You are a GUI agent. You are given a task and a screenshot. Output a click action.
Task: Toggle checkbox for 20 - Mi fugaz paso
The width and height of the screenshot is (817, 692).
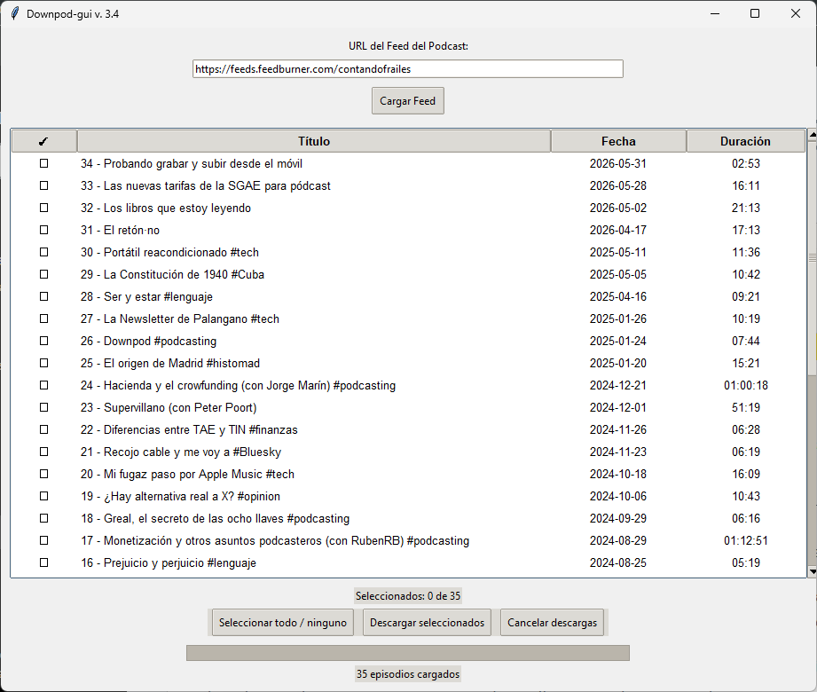pos(43,474)
